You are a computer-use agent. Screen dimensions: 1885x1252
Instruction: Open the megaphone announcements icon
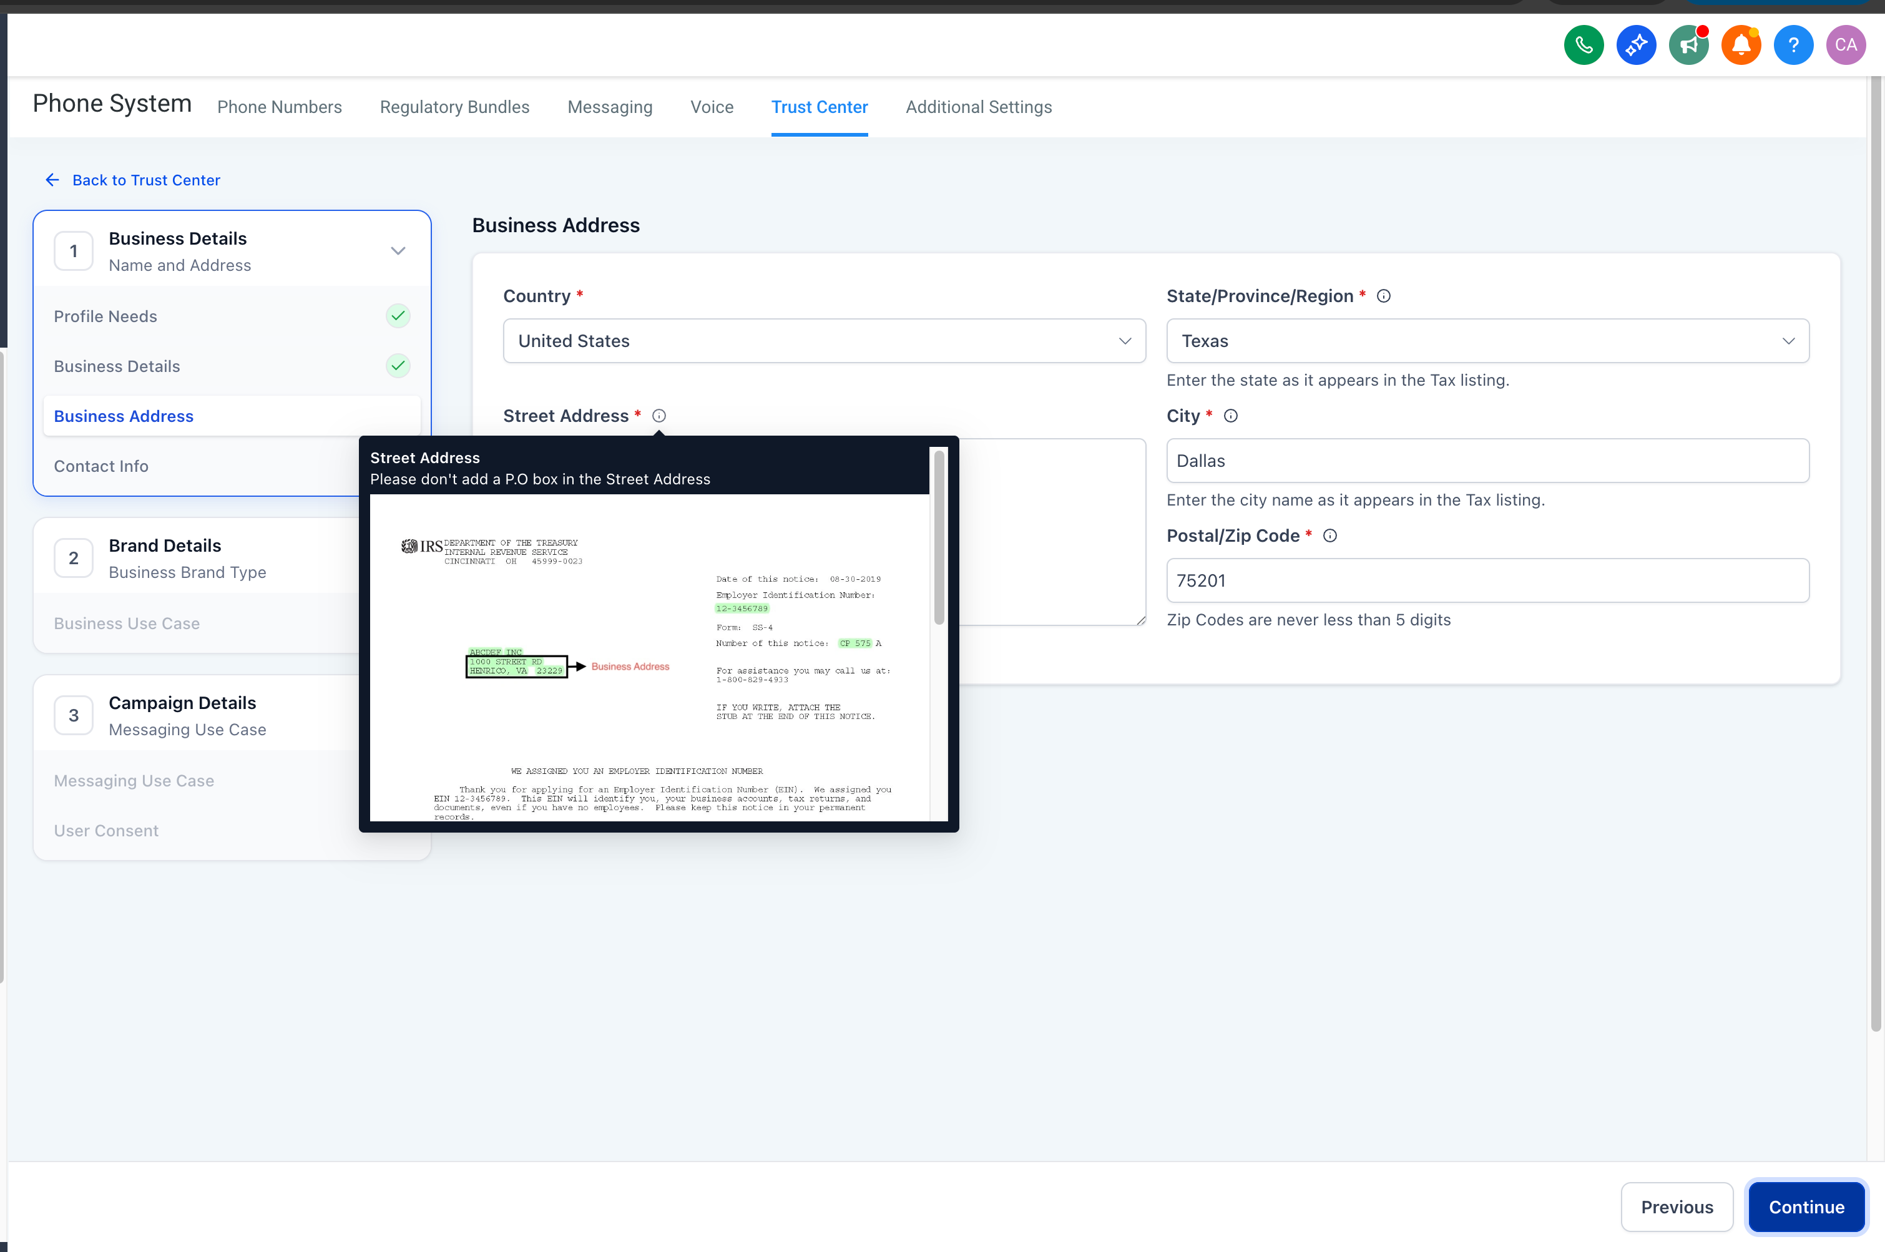point(1688,45)
